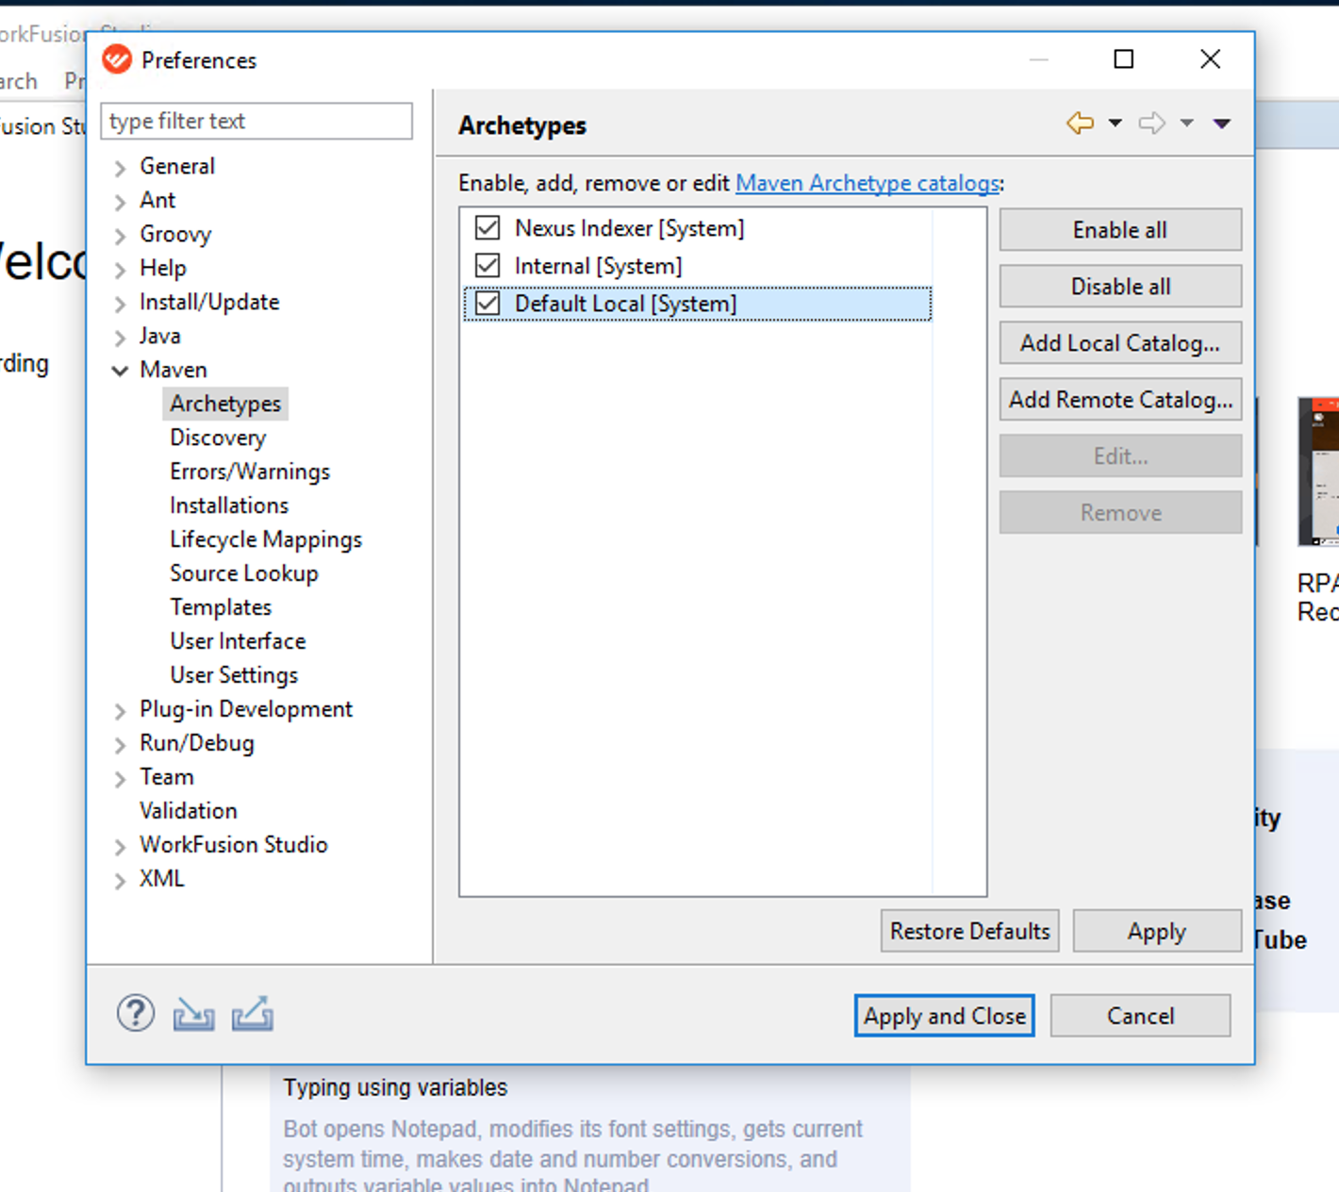This screenshot has height=1192, width=1339.
Task: Open the User Settings page
Action: click(234, 675)
